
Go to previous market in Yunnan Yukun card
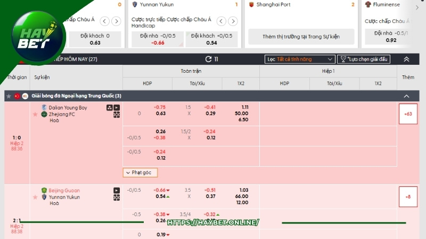[221, 21]
